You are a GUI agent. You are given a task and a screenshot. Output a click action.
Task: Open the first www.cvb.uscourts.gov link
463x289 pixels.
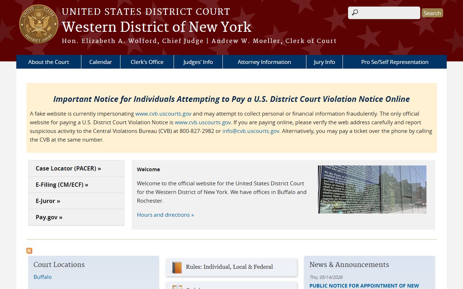[x=163, y=113]
